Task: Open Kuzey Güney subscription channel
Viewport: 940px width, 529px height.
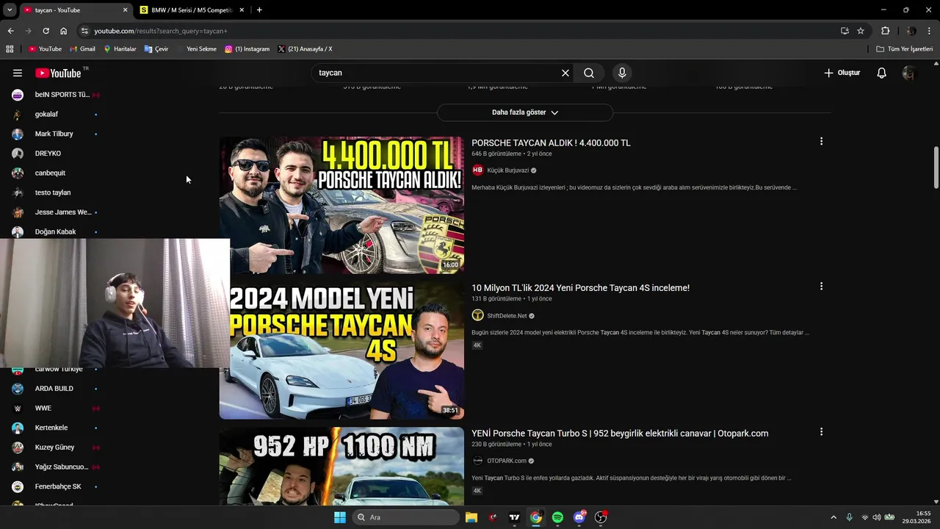Action: point(56,447)
